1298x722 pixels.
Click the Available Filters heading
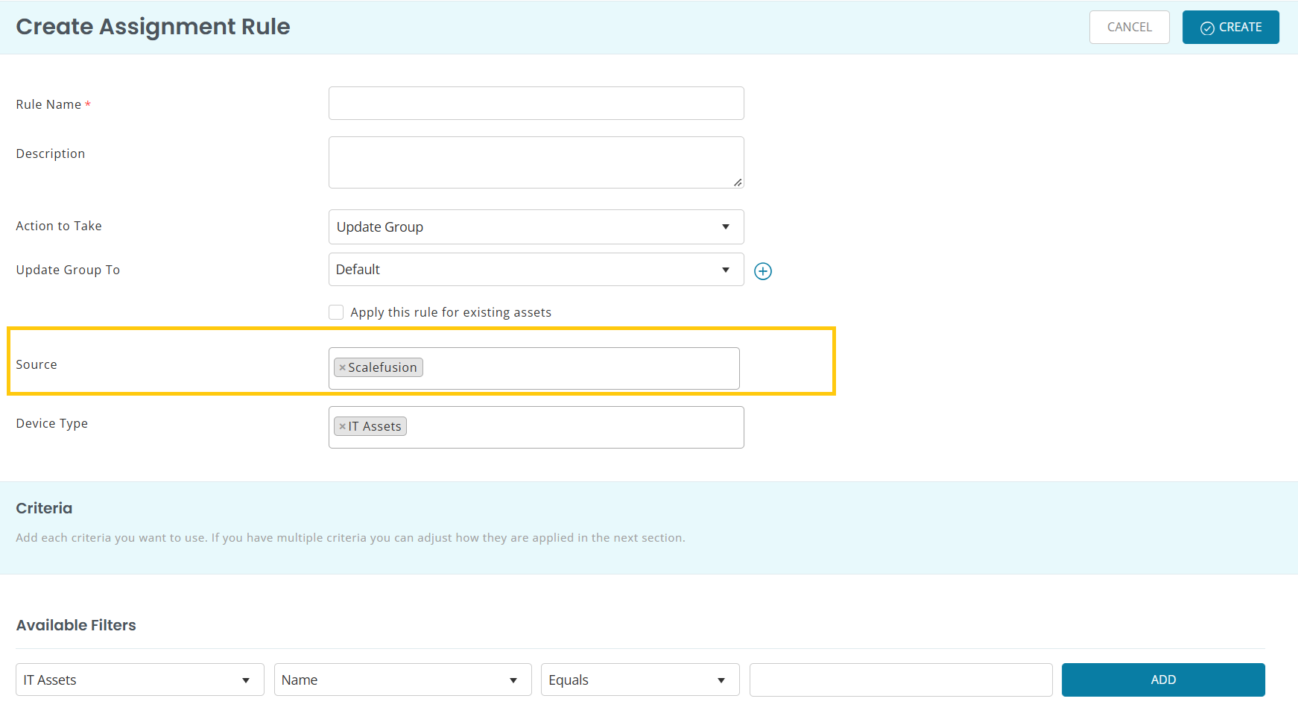click(x=76, y=625)
